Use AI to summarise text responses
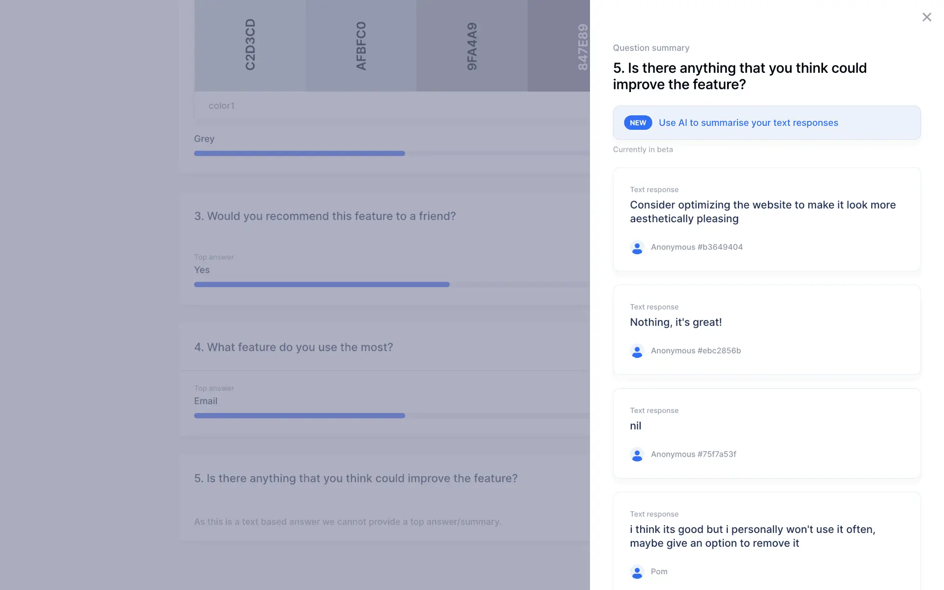This screenshot has width=944, height=590. pos(748,123)
